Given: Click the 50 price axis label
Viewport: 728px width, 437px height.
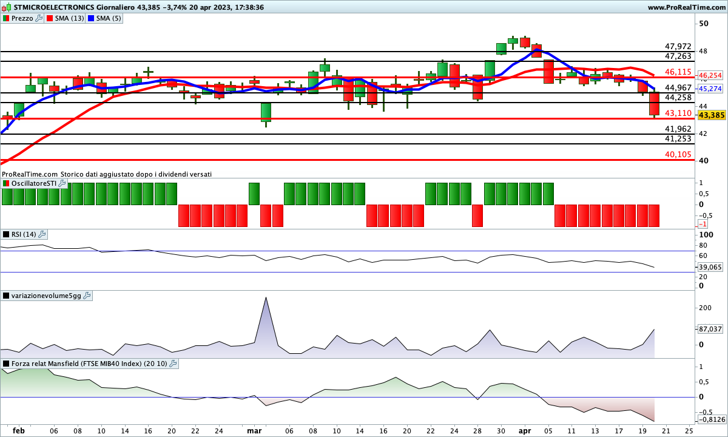Looking at the screenshot, I should (x=704, y=24).
